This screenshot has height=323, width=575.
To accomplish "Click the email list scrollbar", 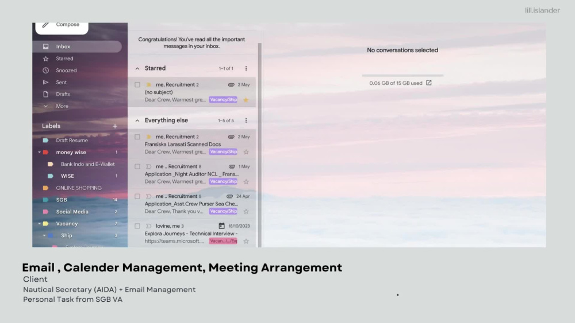I will [x=260, y=145].
